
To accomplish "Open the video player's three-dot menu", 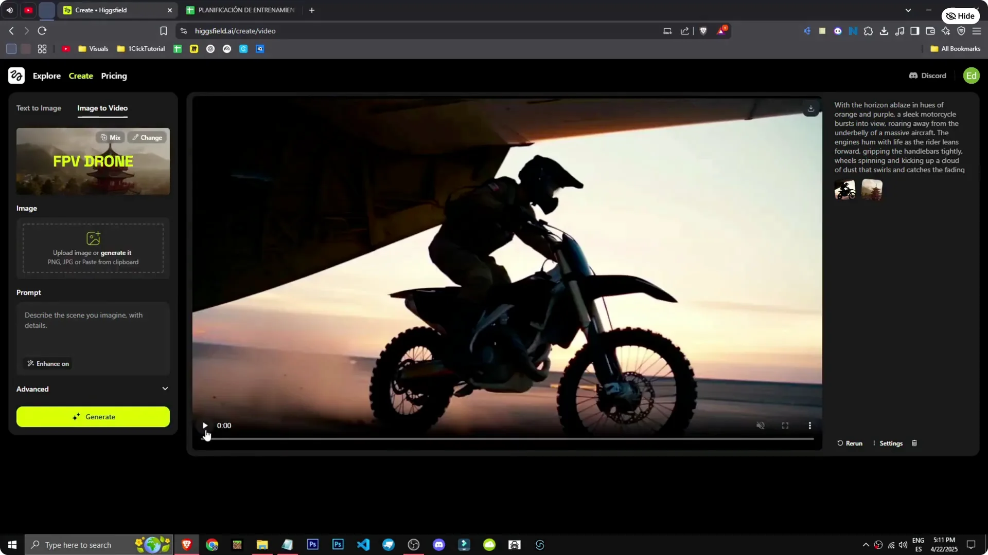I will [x=809, y=425].
